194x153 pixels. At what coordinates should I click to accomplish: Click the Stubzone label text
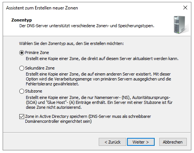point(34,91)
